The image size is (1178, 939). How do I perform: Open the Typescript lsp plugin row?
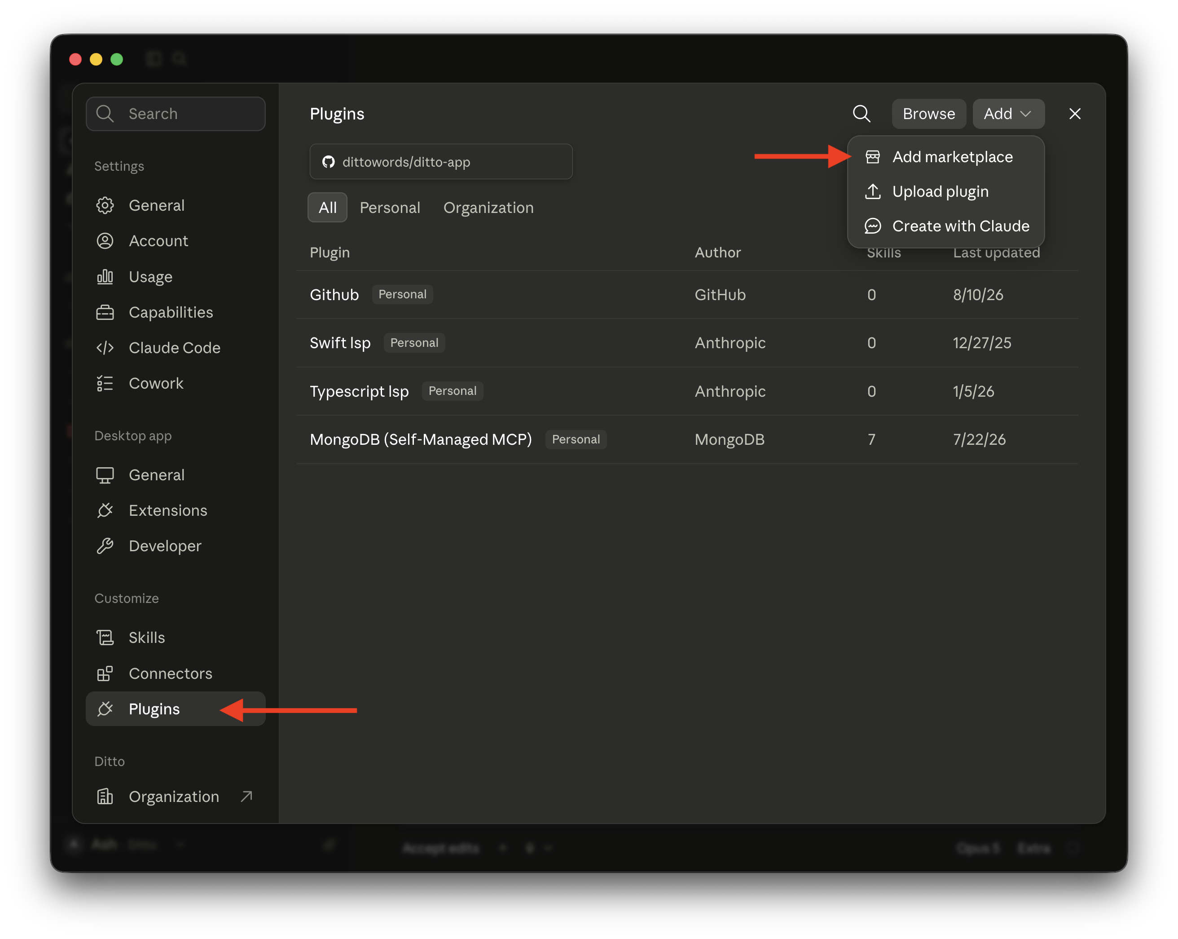(x=687, y=391)
